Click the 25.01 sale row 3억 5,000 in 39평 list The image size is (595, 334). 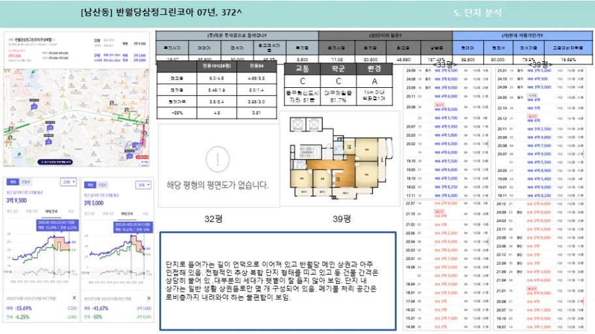[x=541, y=70]
